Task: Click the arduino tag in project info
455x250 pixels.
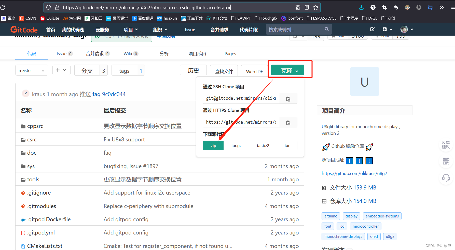Action: (x=330, y=216)
